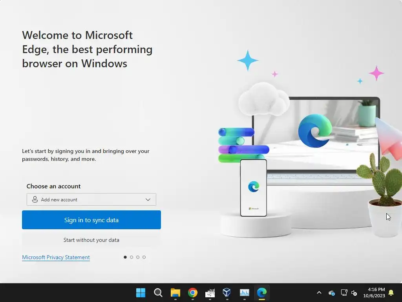Click the OneDrive cloud tray icon
Screen dimensions: 402x302
point(331,293)
